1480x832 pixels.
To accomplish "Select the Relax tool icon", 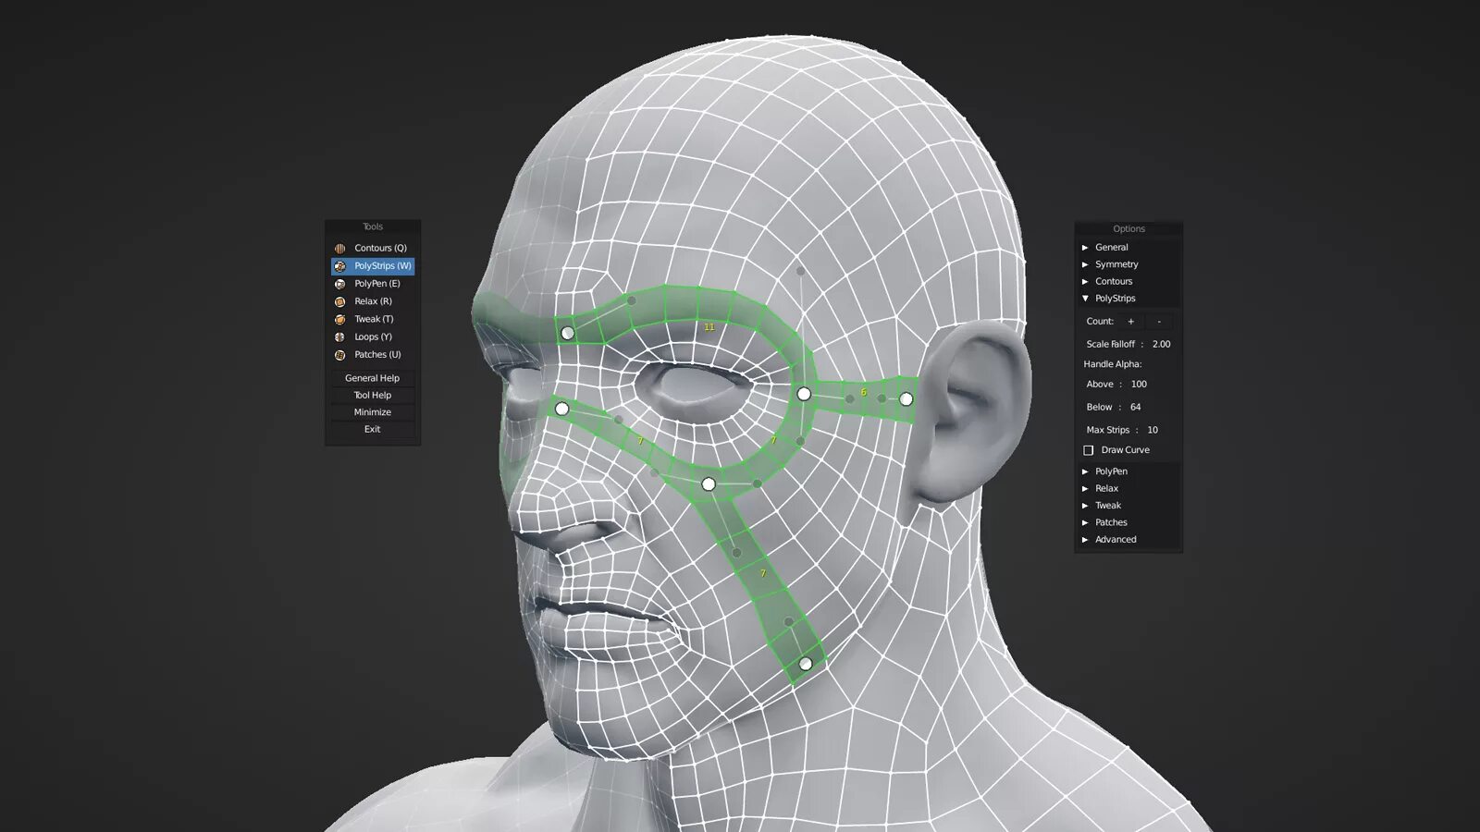I will (339, 301).
